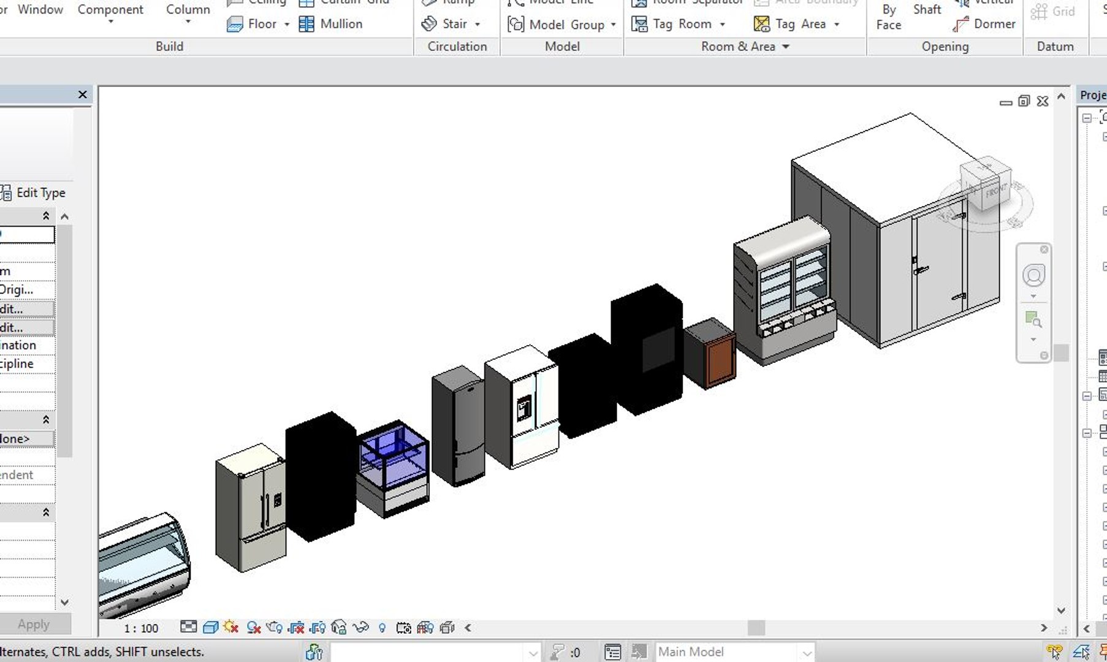Click the <None> properties button
1107x662 pixels.
(x=27, y=439)
